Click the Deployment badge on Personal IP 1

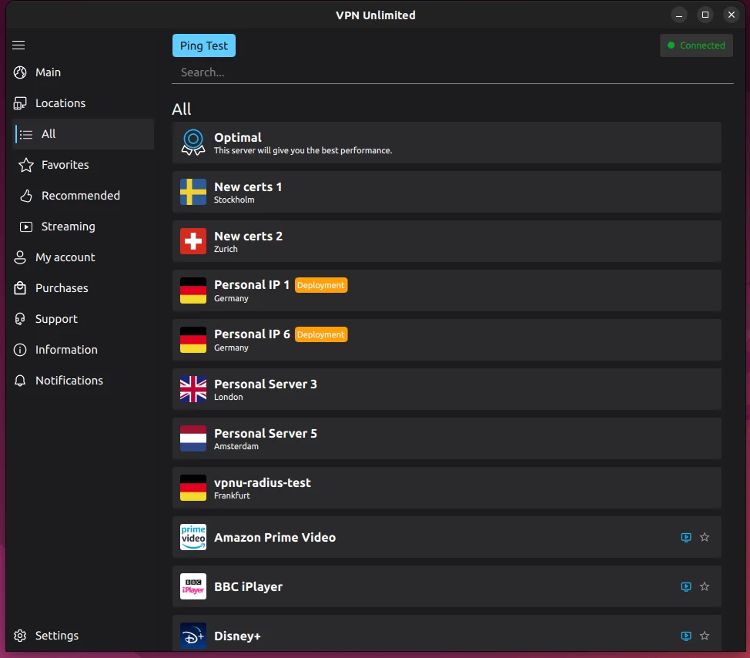click(321, 285)
